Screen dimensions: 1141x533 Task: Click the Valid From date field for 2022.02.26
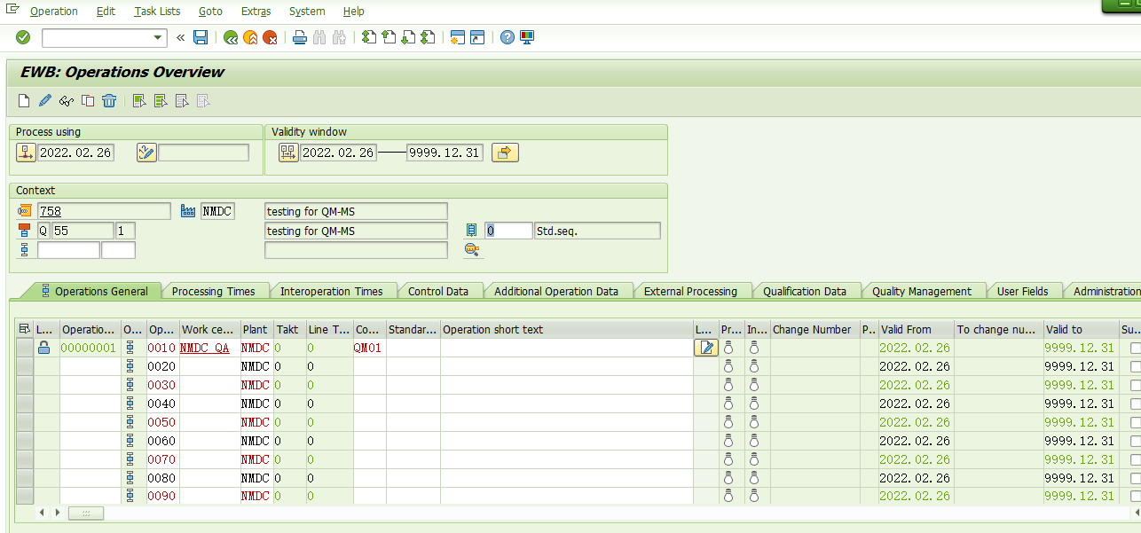point(915,348)
